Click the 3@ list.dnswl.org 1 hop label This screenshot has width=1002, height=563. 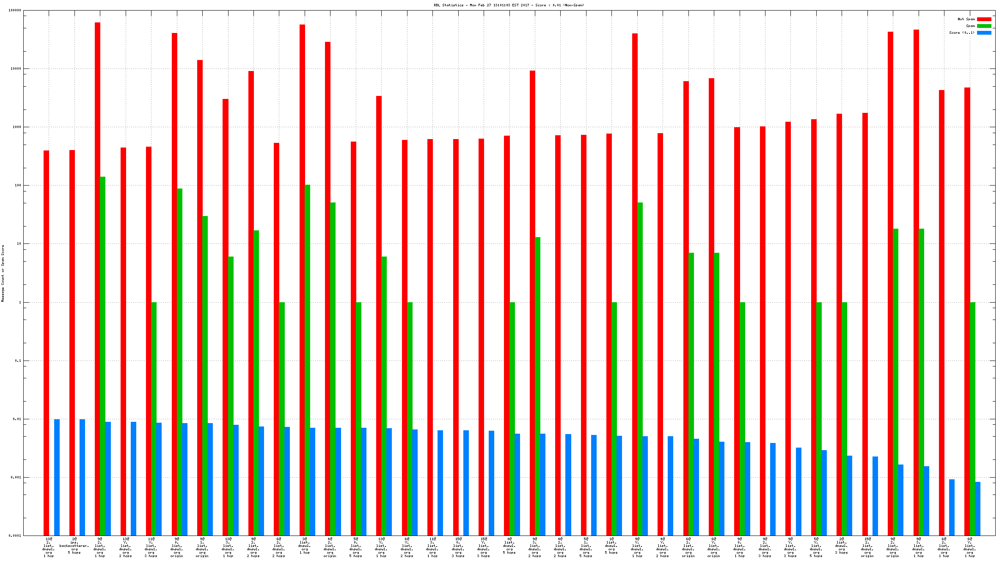(304, 546)
